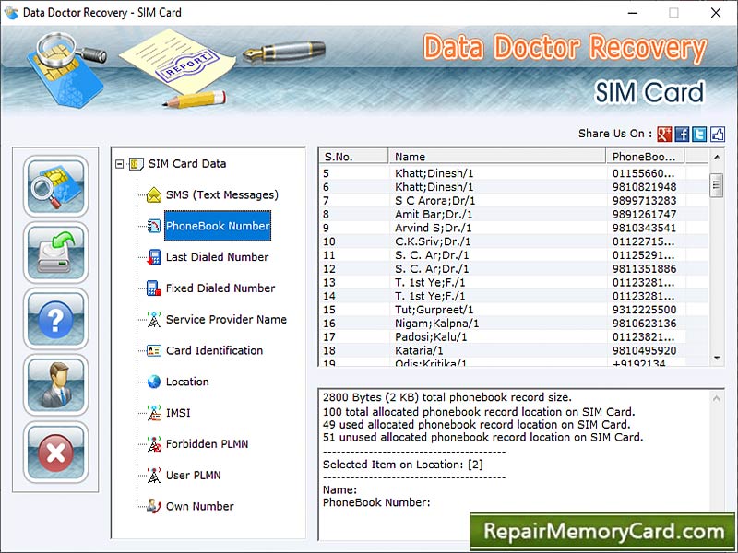Select row Arvind S;Dr./1
The height and width of the screenshot is (553, 738).
point(514,228)
